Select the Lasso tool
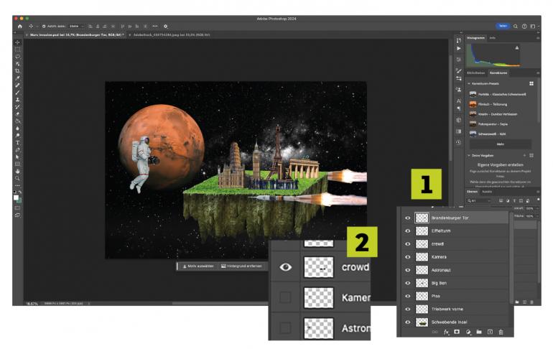 (x=18, y=57)
